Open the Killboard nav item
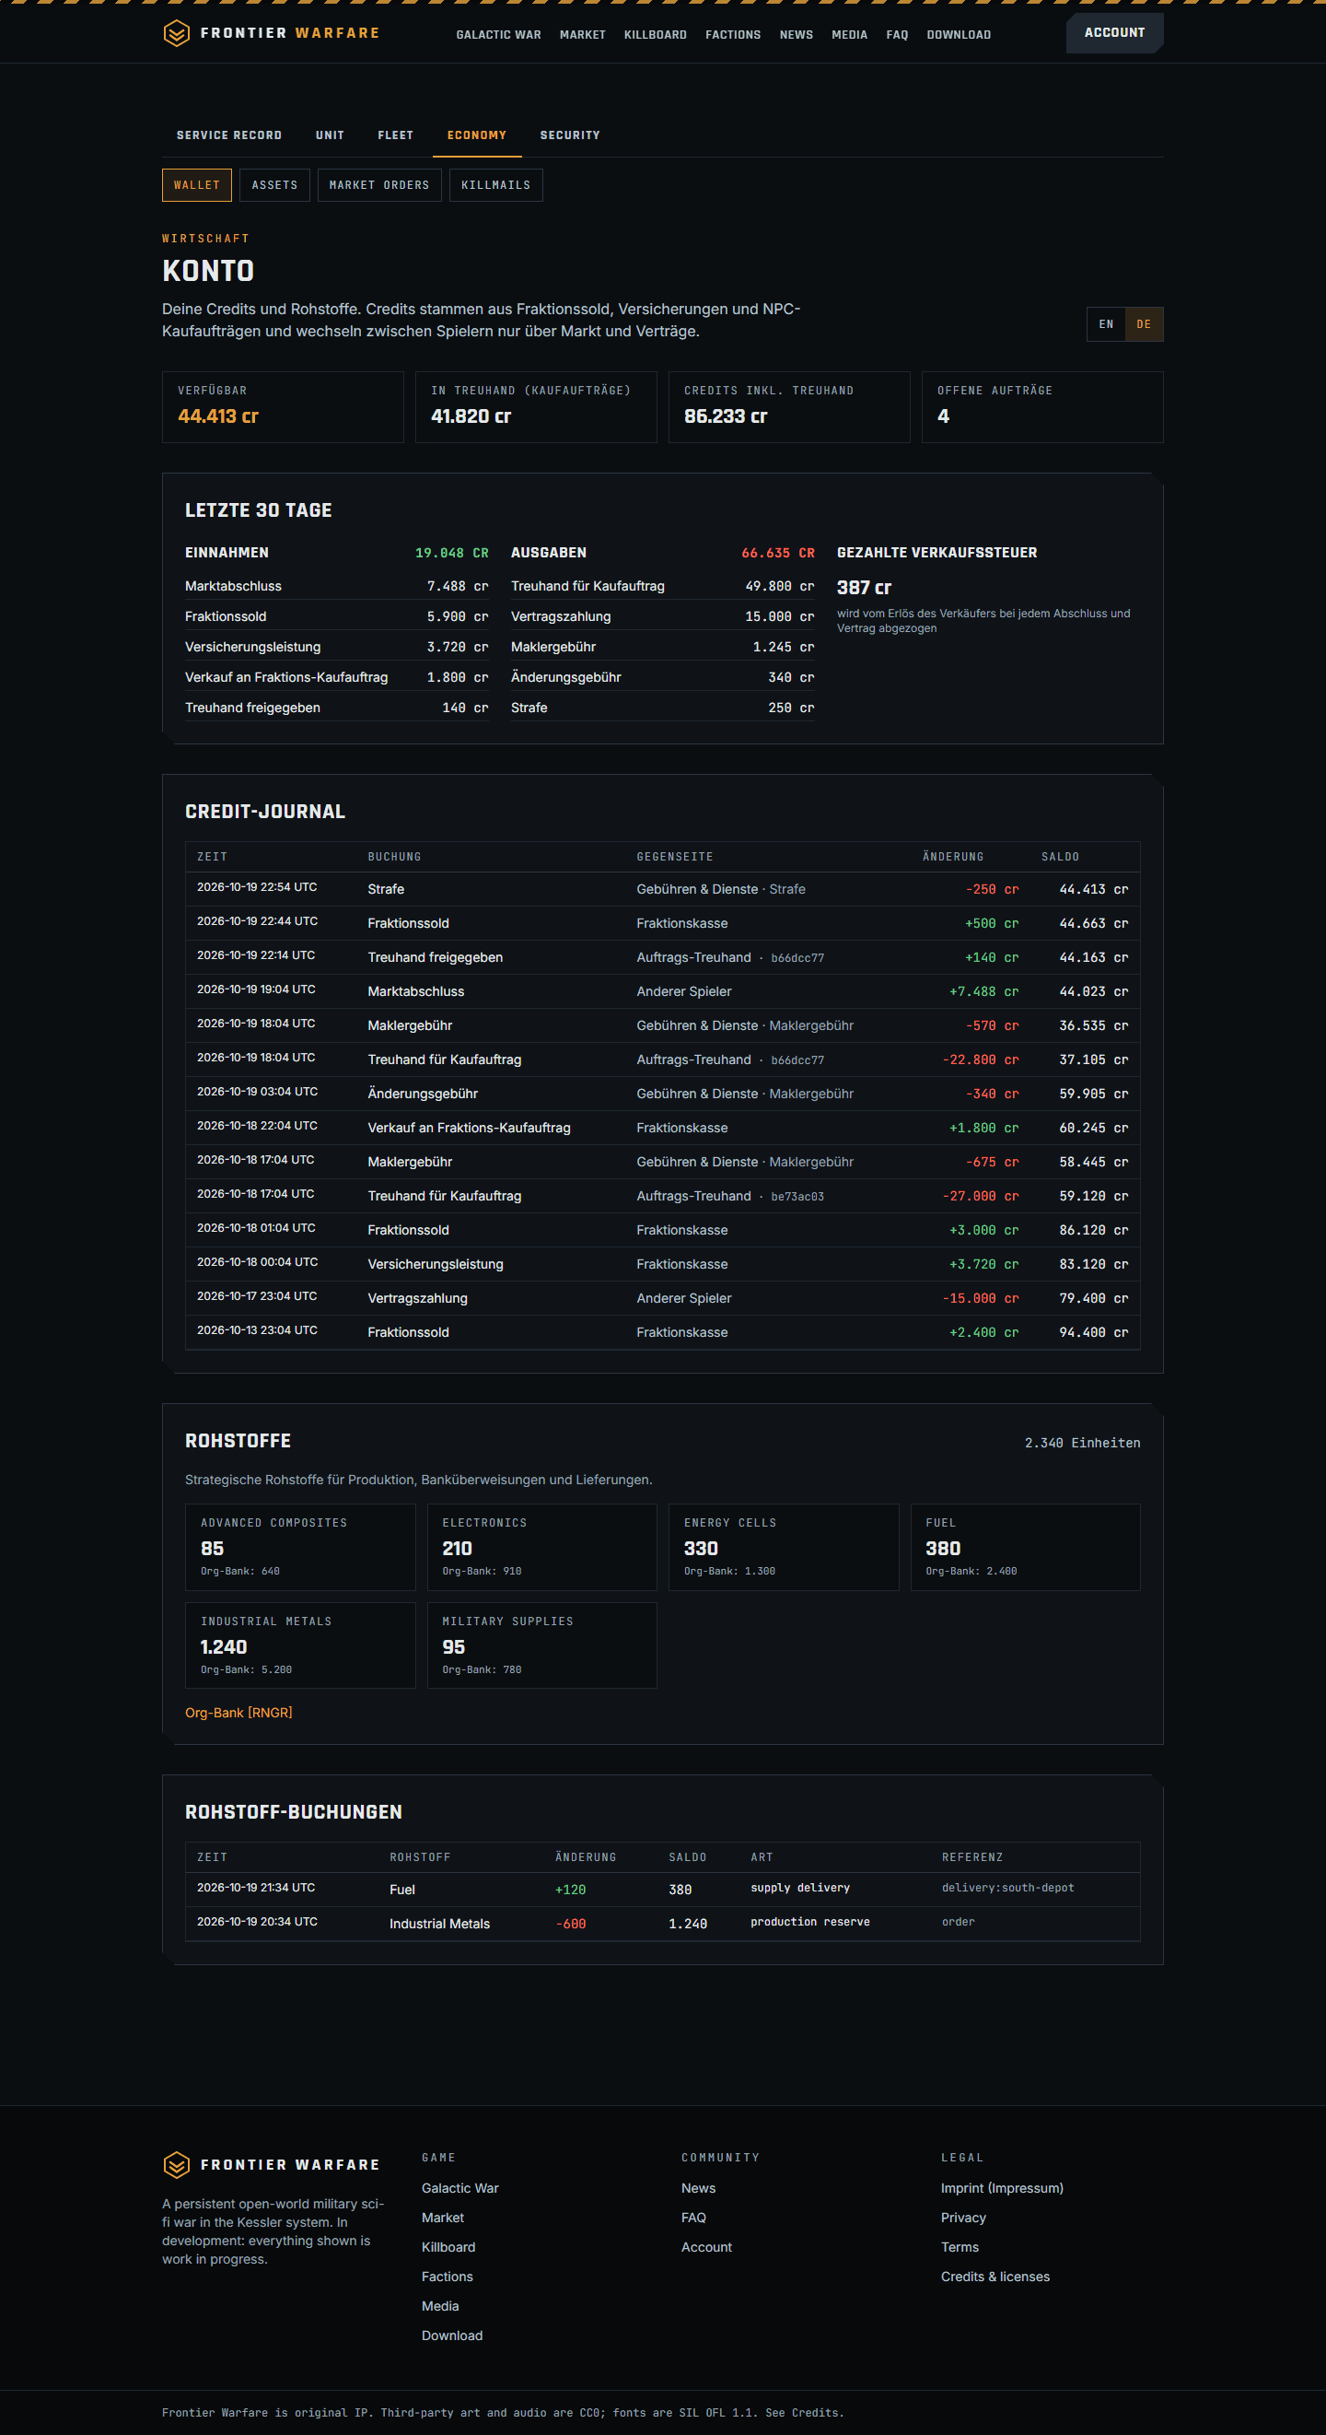The image size is (1326, 2435). point(655,35)
